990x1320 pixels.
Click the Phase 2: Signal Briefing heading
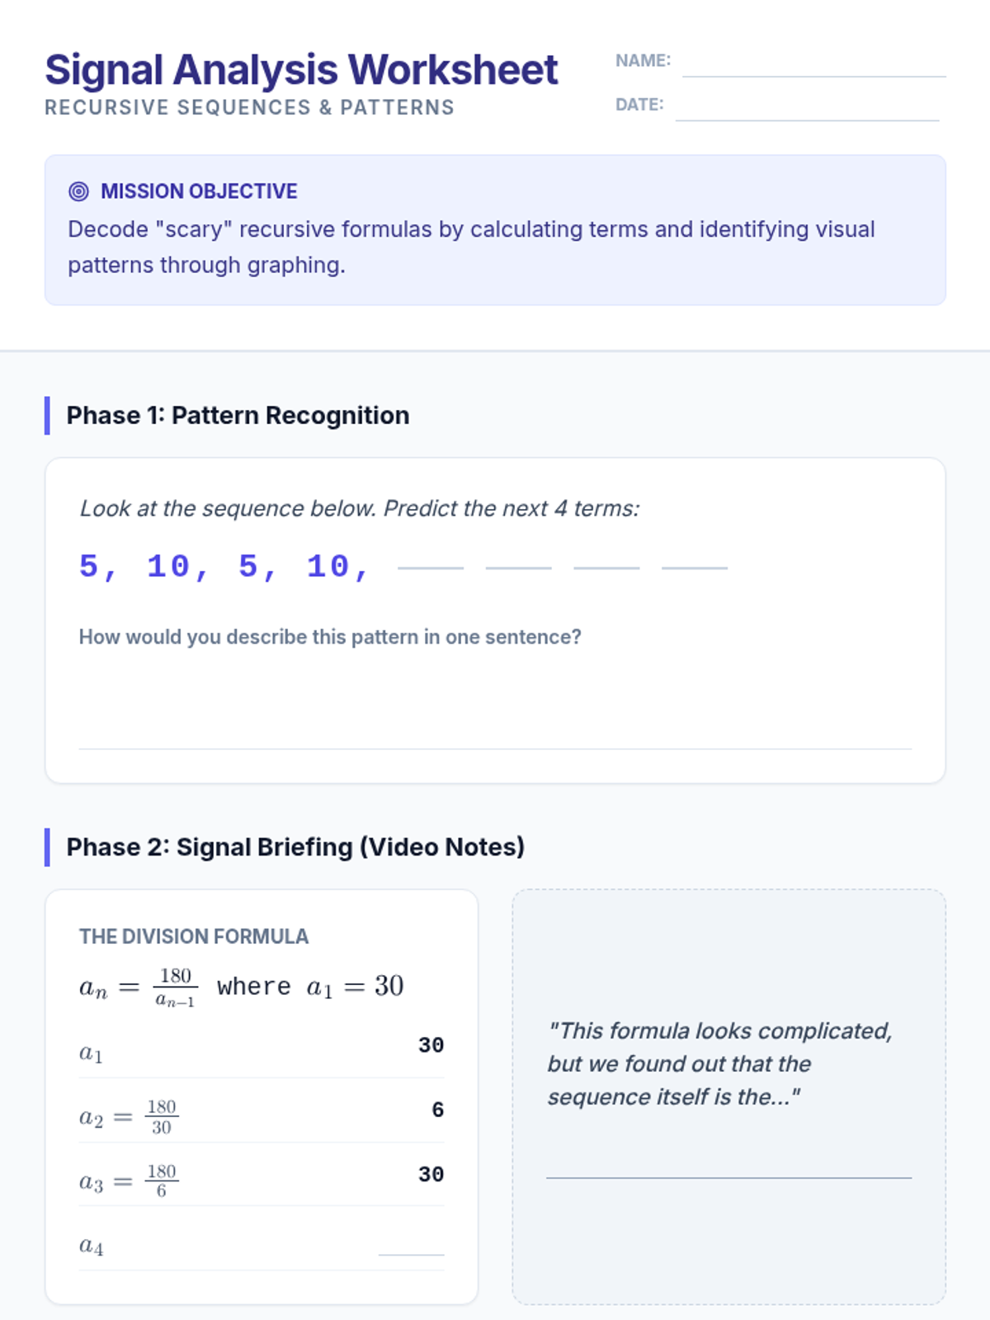(x=295, y=846)
